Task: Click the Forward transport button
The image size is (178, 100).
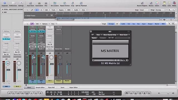Action: tap(23, 93)
